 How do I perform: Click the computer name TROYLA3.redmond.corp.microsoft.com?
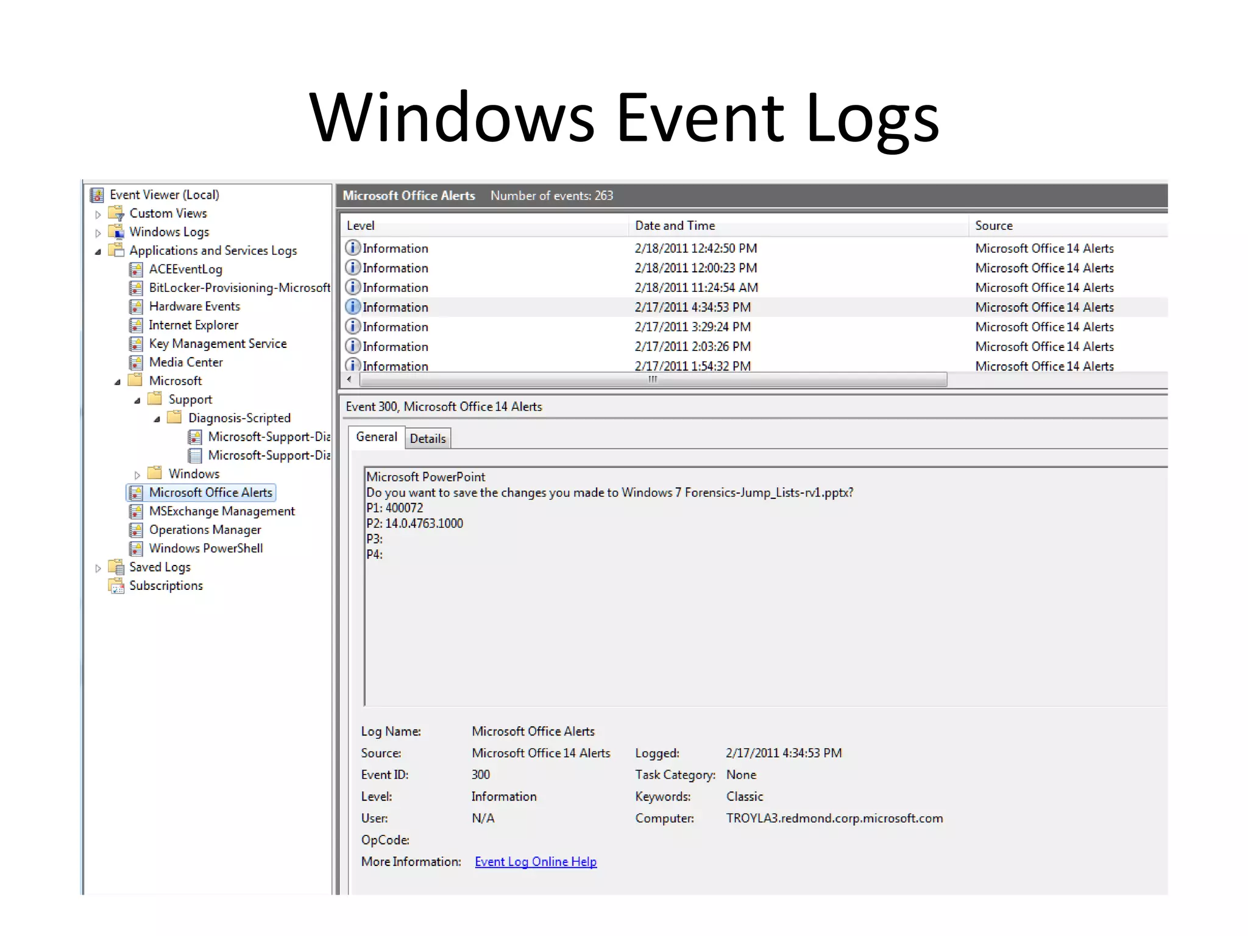[x=834, y=818]
